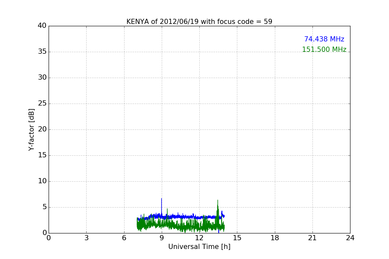Click the x-axis tick label "21"
This screenshot has height=259, width=389.
tap(312, 238)
